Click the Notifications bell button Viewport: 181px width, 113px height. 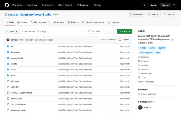pyautogui.click(x=136, y=14)
